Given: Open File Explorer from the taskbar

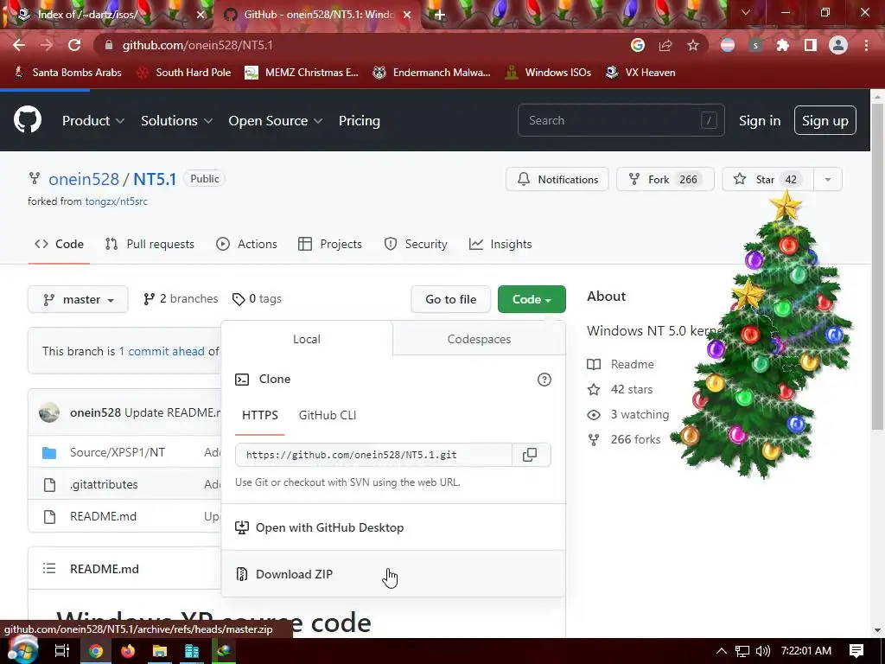Looking at the screenshot, I should pos(160,651).
